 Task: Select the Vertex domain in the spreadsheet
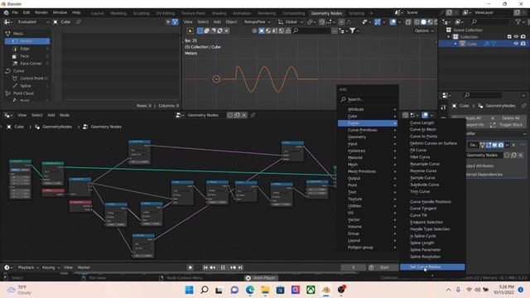27,41
